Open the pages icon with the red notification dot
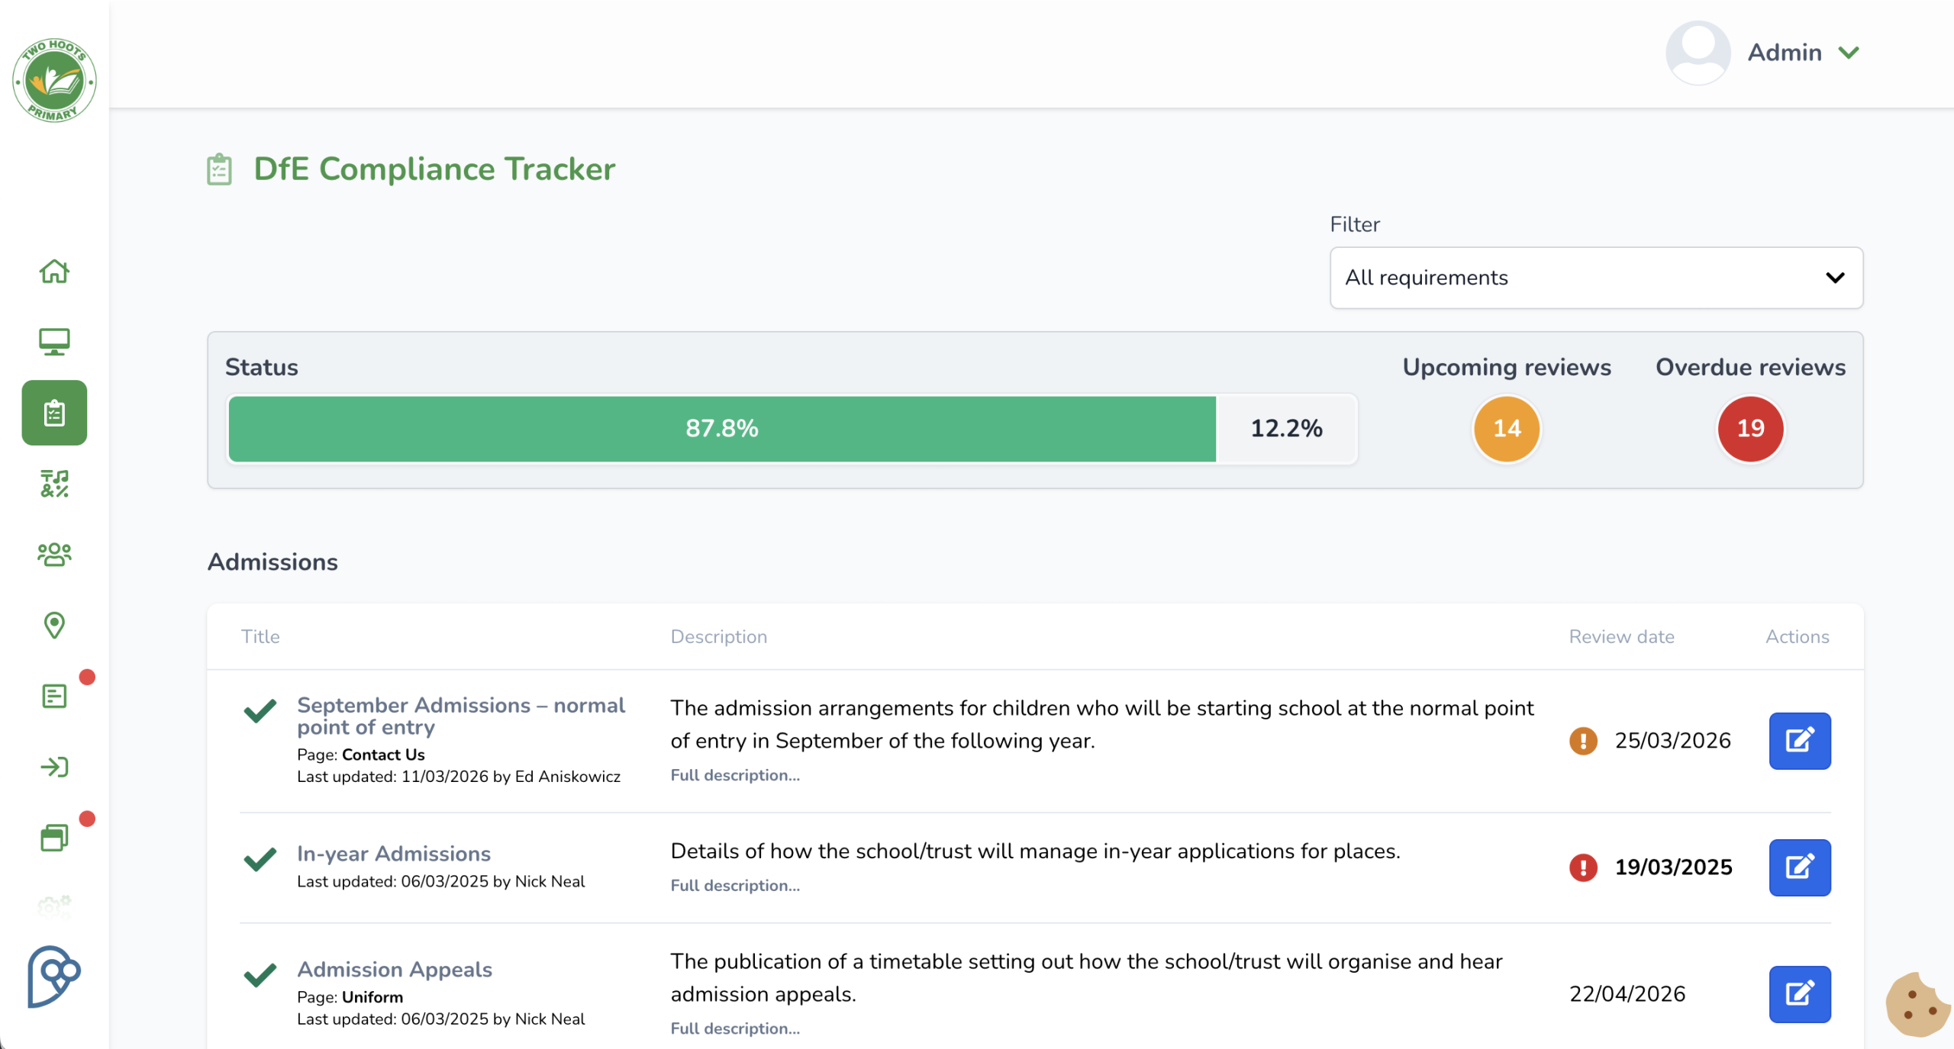This screenshot has height=1049, width=1954. point(53,838)
